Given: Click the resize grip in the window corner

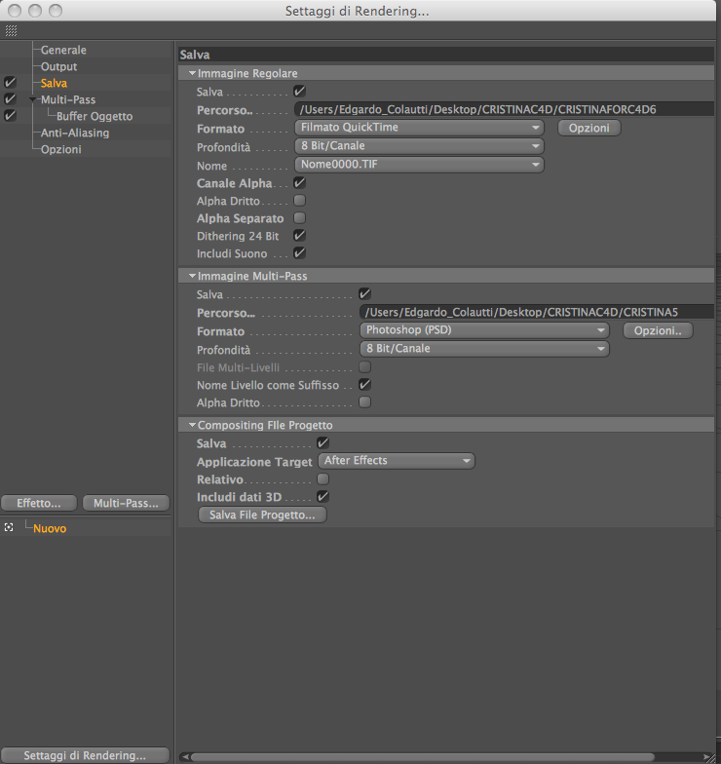Looking at the screenshot, I should click(711, 756).
